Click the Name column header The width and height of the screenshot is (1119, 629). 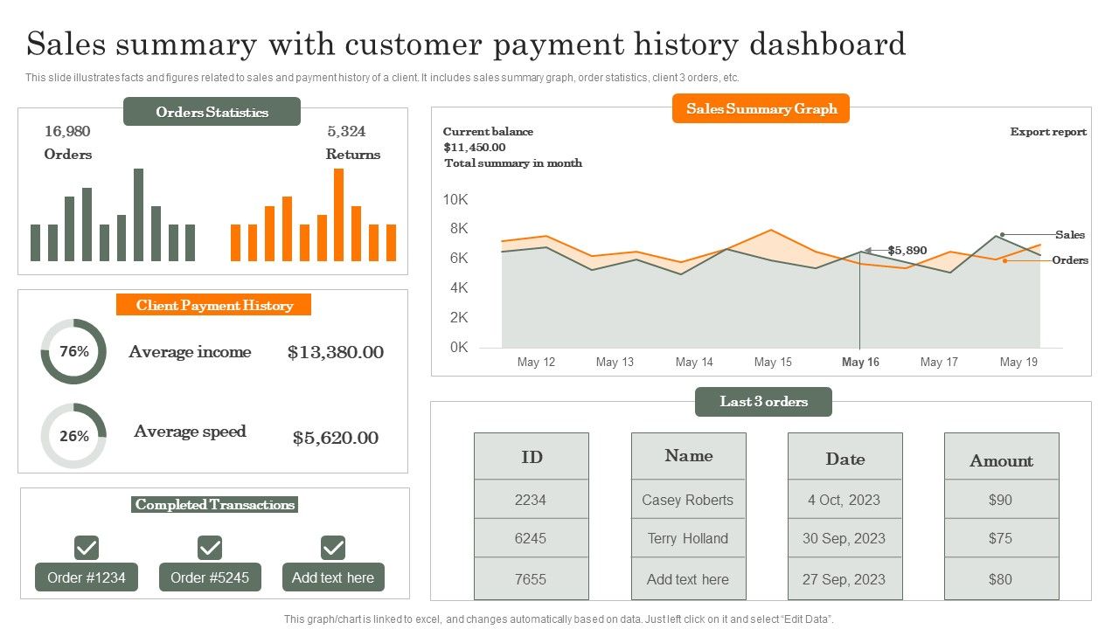click(x=689, y=456)
